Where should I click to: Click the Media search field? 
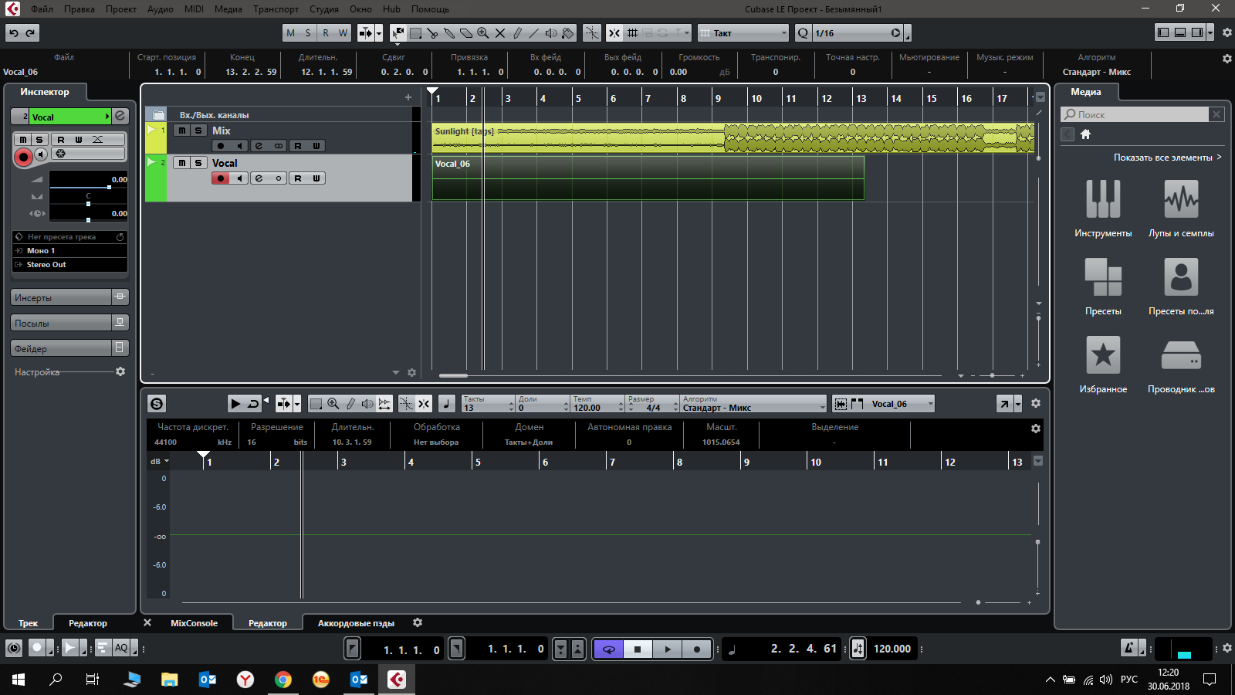click(1135, 114)
